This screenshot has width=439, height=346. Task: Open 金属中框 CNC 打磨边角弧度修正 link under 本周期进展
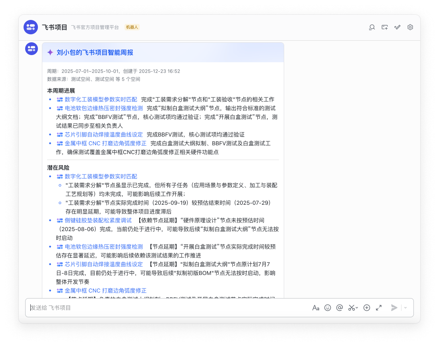pyautogui.click(x=105, y=143)
